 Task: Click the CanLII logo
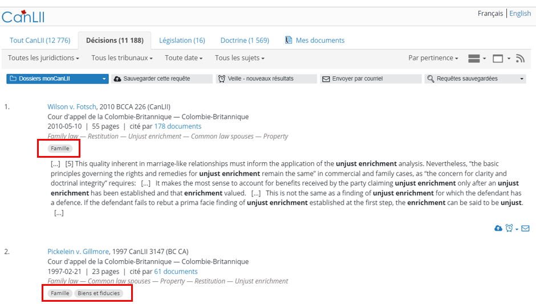[x=23, y=16]
